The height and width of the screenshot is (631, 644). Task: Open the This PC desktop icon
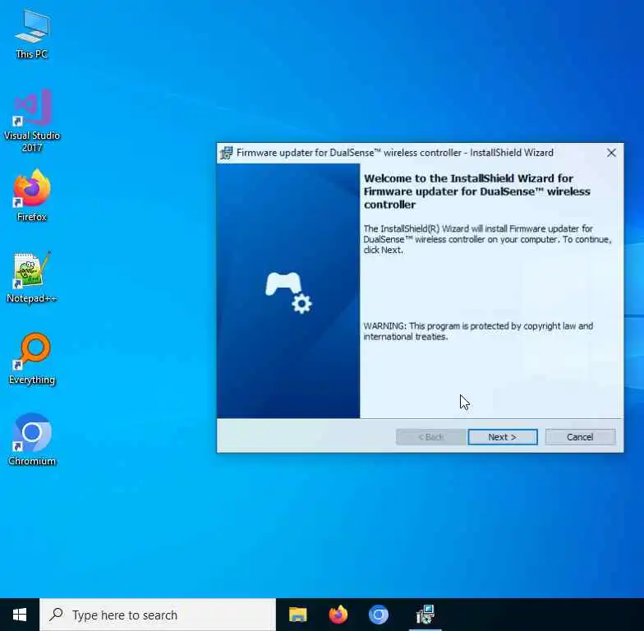point(32,35)
